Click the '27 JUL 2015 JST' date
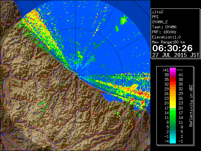The image size is (201, 151). click(x=176, y=55)
